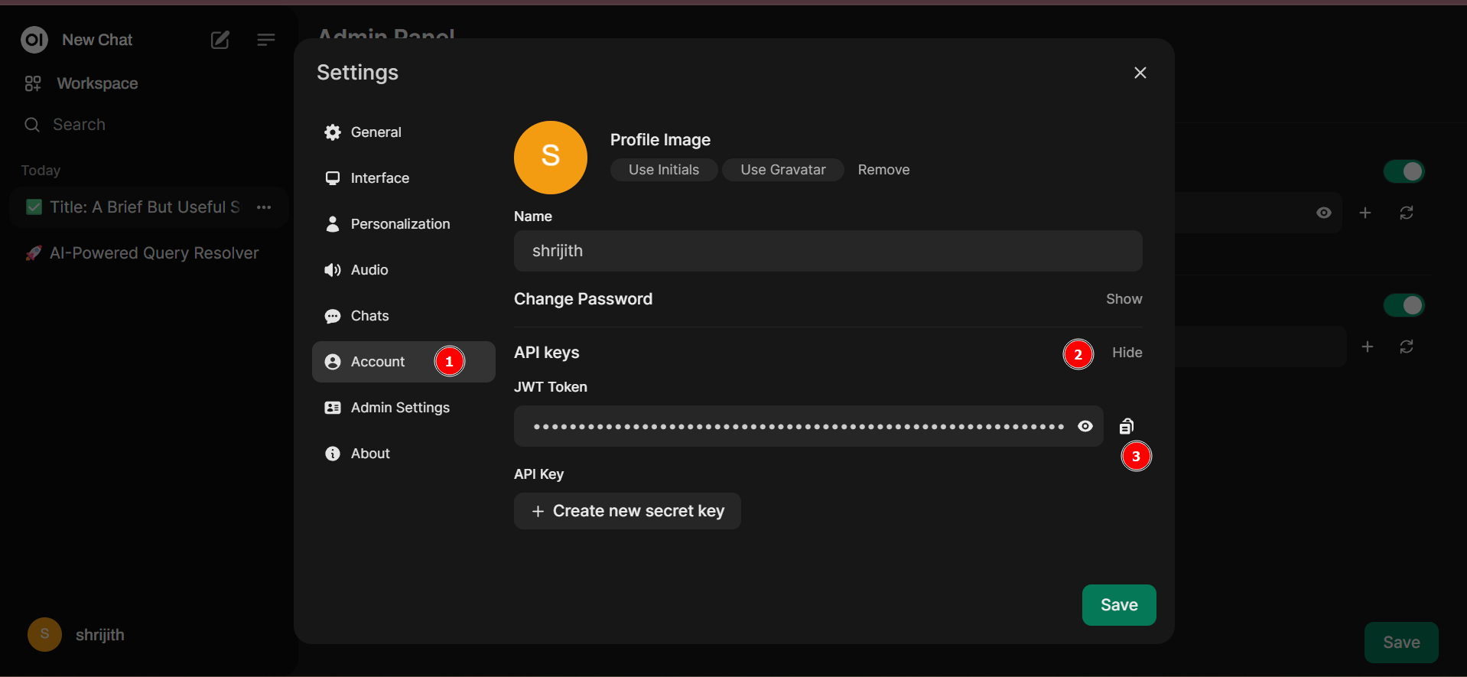
Task: Switch to the Interface settings tab
Action: point(379,178)
